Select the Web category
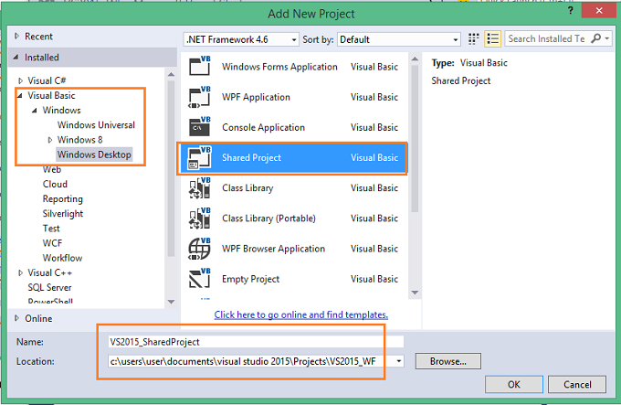The image size is (621, 405). tap(52, 170)
